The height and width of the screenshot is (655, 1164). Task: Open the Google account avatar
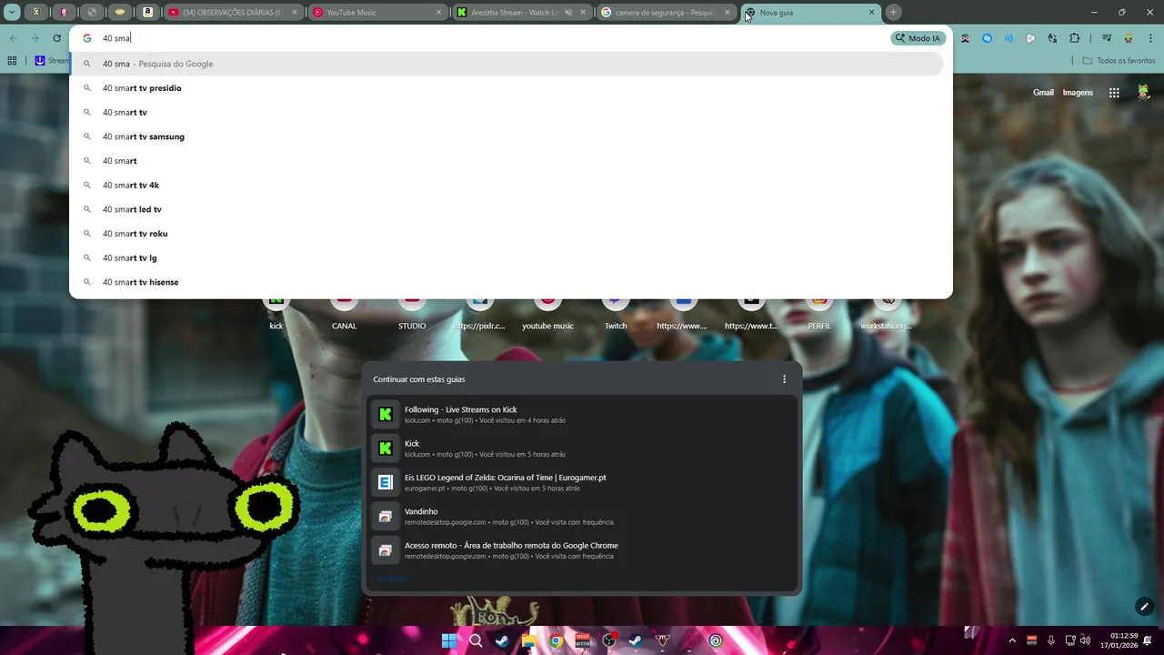coord(1143,93)
